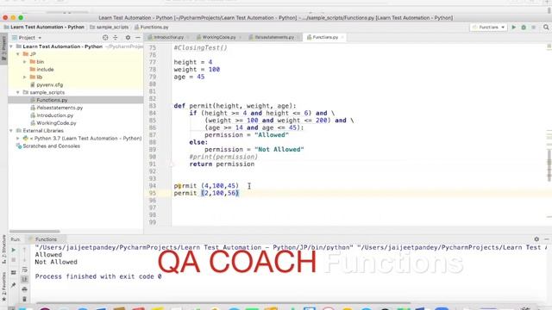Click Functions.py breadcrumb
552x310 pixels.
click(152, 27)
